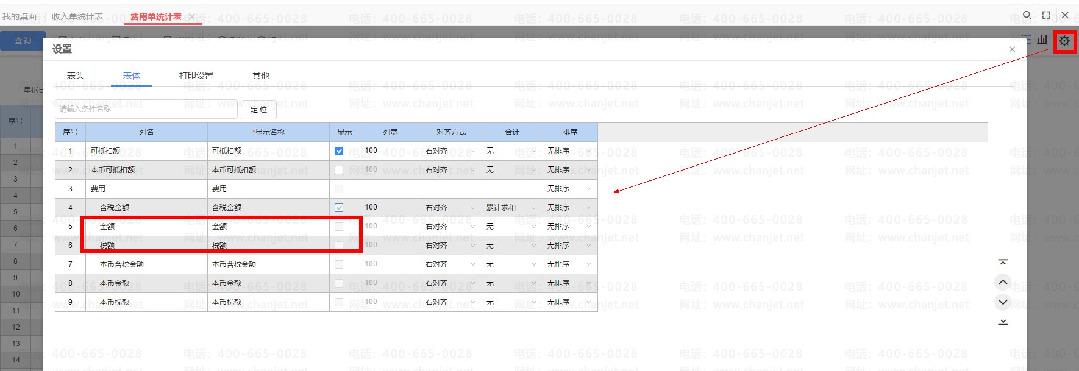Open 排序 dropdown for 费用 row
1079x371 pixels.
570,189
